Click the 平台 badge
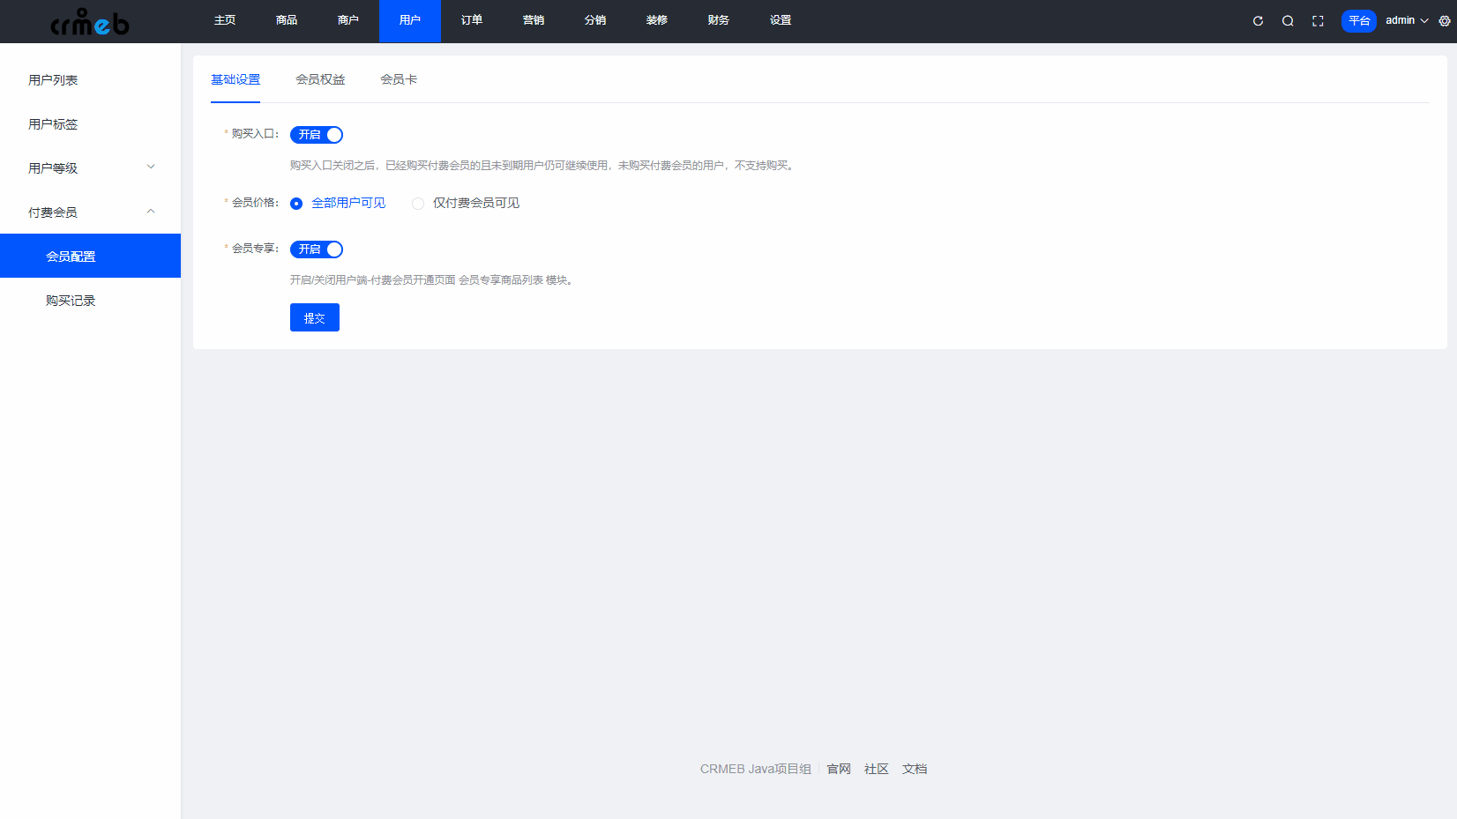This screenshot has width=1457, height=819. click(1359, 21)
